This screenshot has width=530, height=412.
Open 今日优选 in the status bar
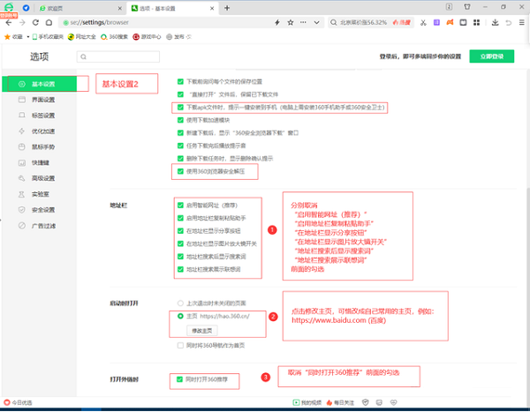click(18, 402)
